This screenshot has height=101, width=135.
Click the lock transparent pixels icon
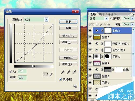pos(97,24)
